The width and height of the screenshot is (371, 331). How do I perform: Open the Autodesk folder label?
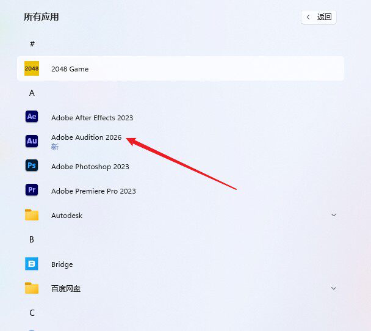click(67, 216)
